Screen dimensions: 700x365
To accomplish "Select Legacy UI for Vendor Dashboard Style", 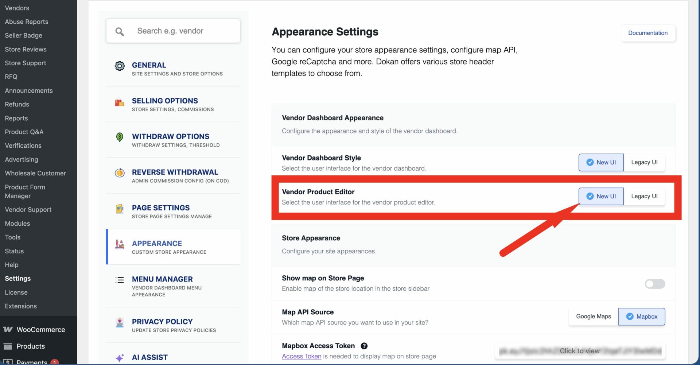I will click(x=644, y=162).
